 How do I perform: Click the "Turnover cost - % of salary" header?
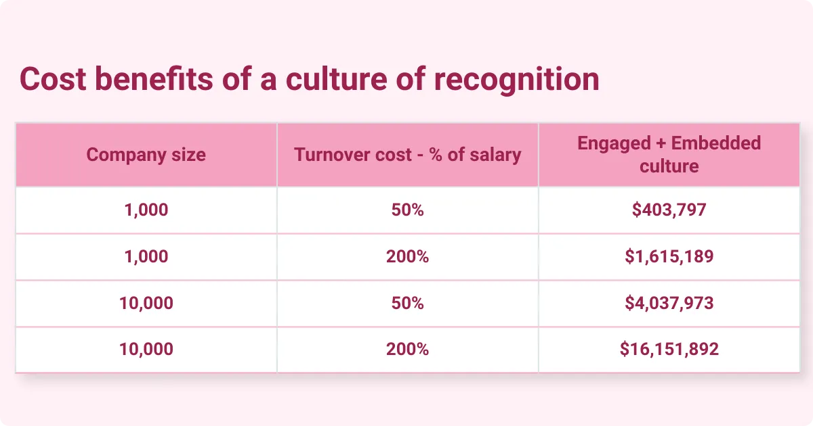[407, 155]
